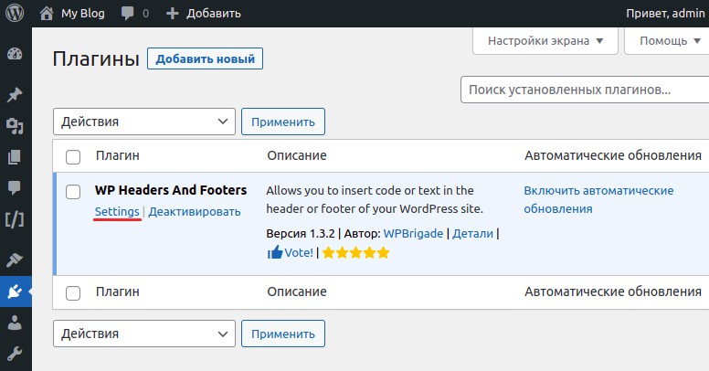Click the Описание column header at top

point(297,155)
